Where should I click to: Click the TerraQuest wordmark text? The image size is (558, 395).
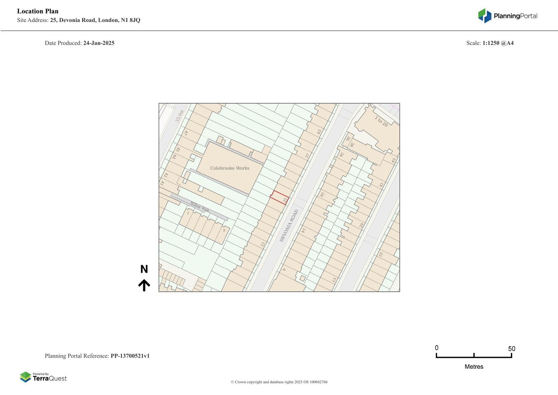[x=50, y=379]
